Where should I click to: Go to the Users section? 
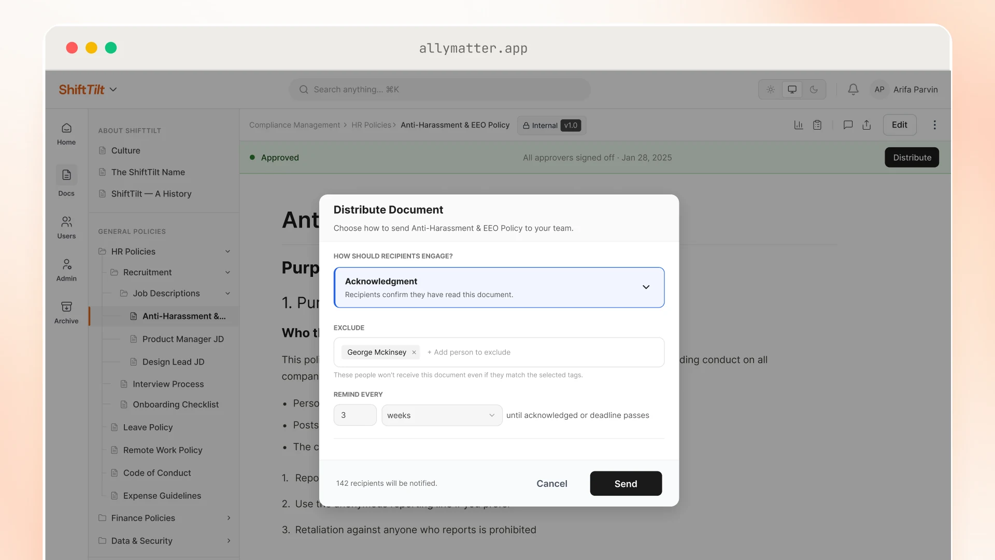(66, 228)
